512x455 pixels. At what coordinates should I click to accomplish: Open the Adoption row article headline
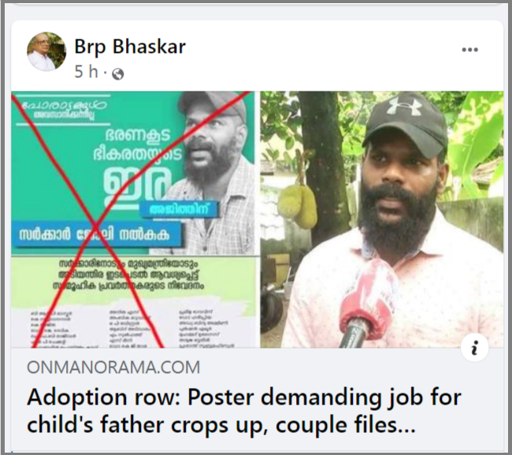click(x=244, y=411)
